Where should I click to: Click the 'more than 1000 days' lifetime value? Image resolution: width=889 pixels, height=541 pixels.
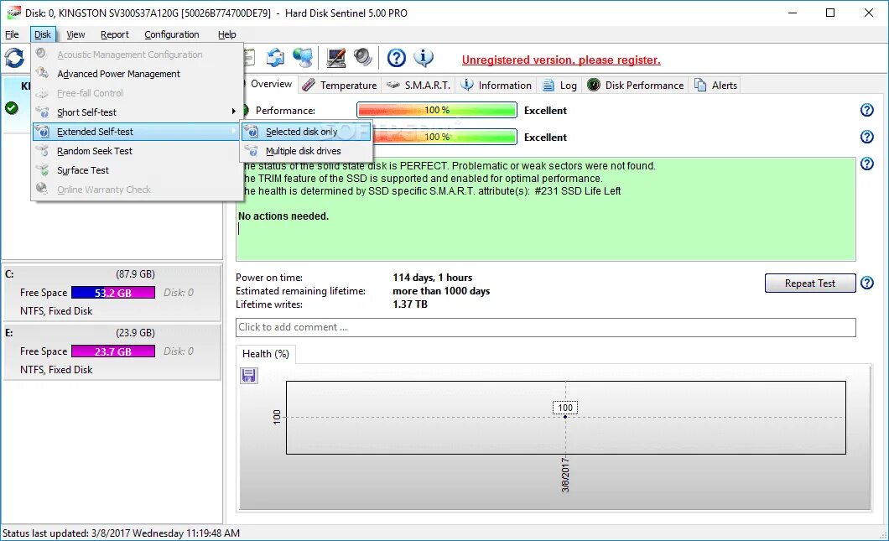point(441,291)
